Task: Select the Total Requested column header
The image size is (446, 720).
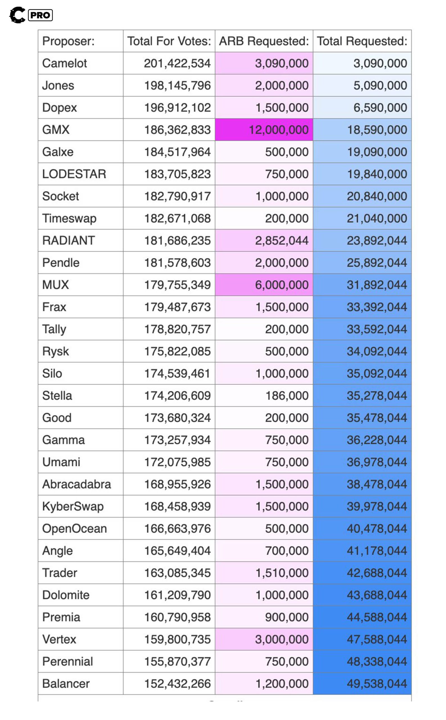Action: 362,41
